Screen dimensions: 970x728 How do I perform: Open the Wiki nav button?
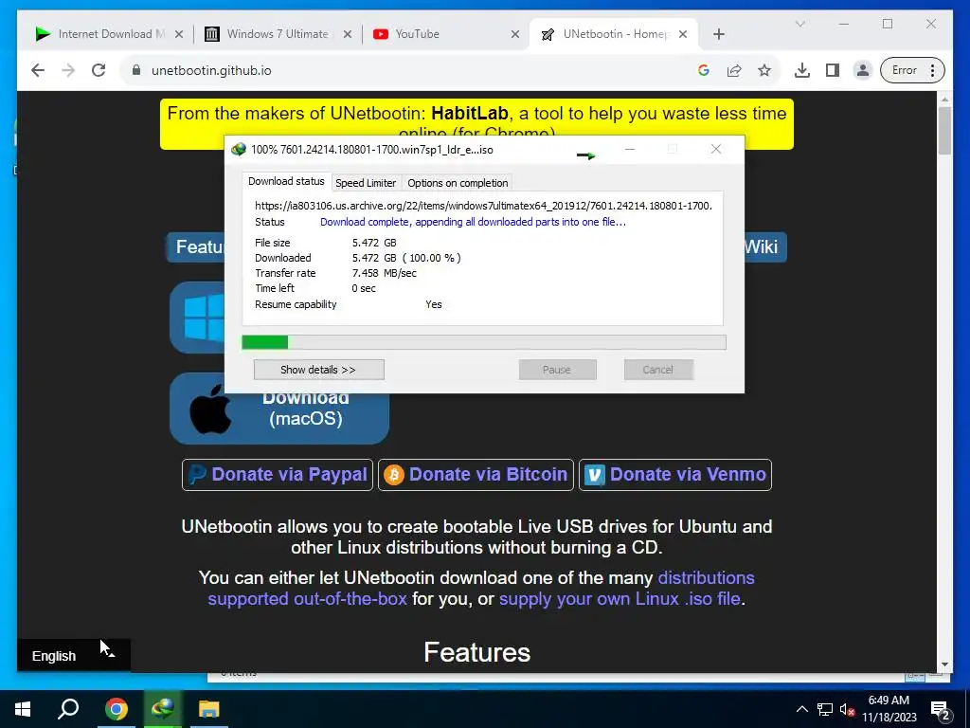pyautogui.click(x=764, y=247)
